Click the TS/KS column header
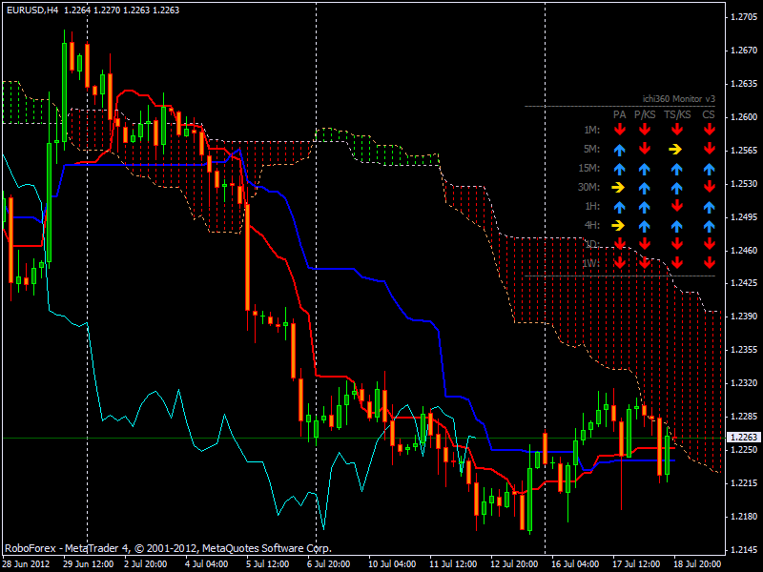The height and width of the screenshot is (572, 763). [676, 114]
